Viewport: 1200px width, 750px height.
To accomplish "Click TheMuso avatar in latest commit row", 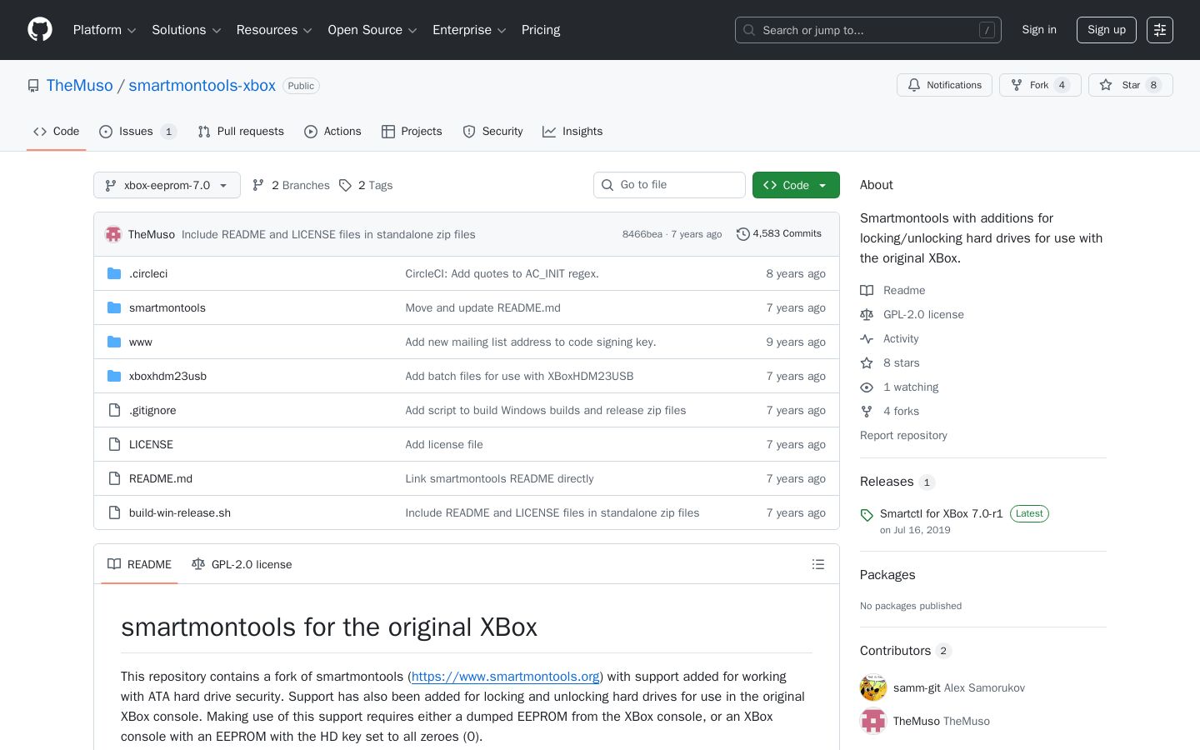I will (x=114, y=234).
